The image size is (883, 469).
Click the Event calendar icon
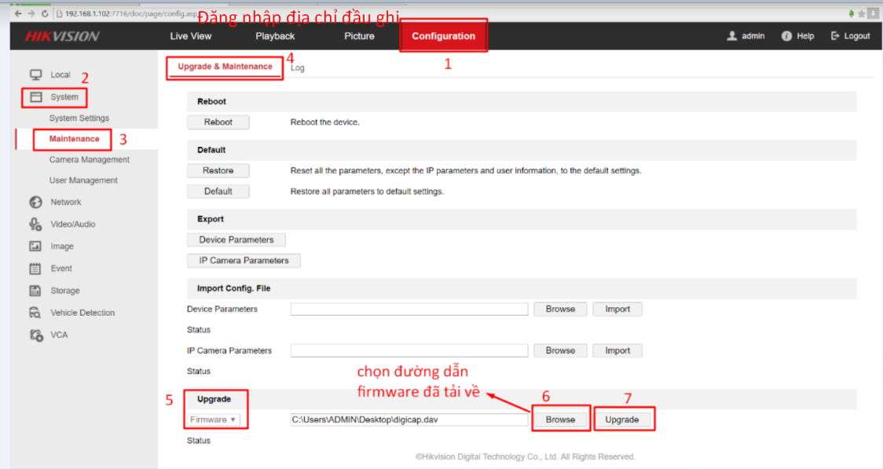point(35,269)
